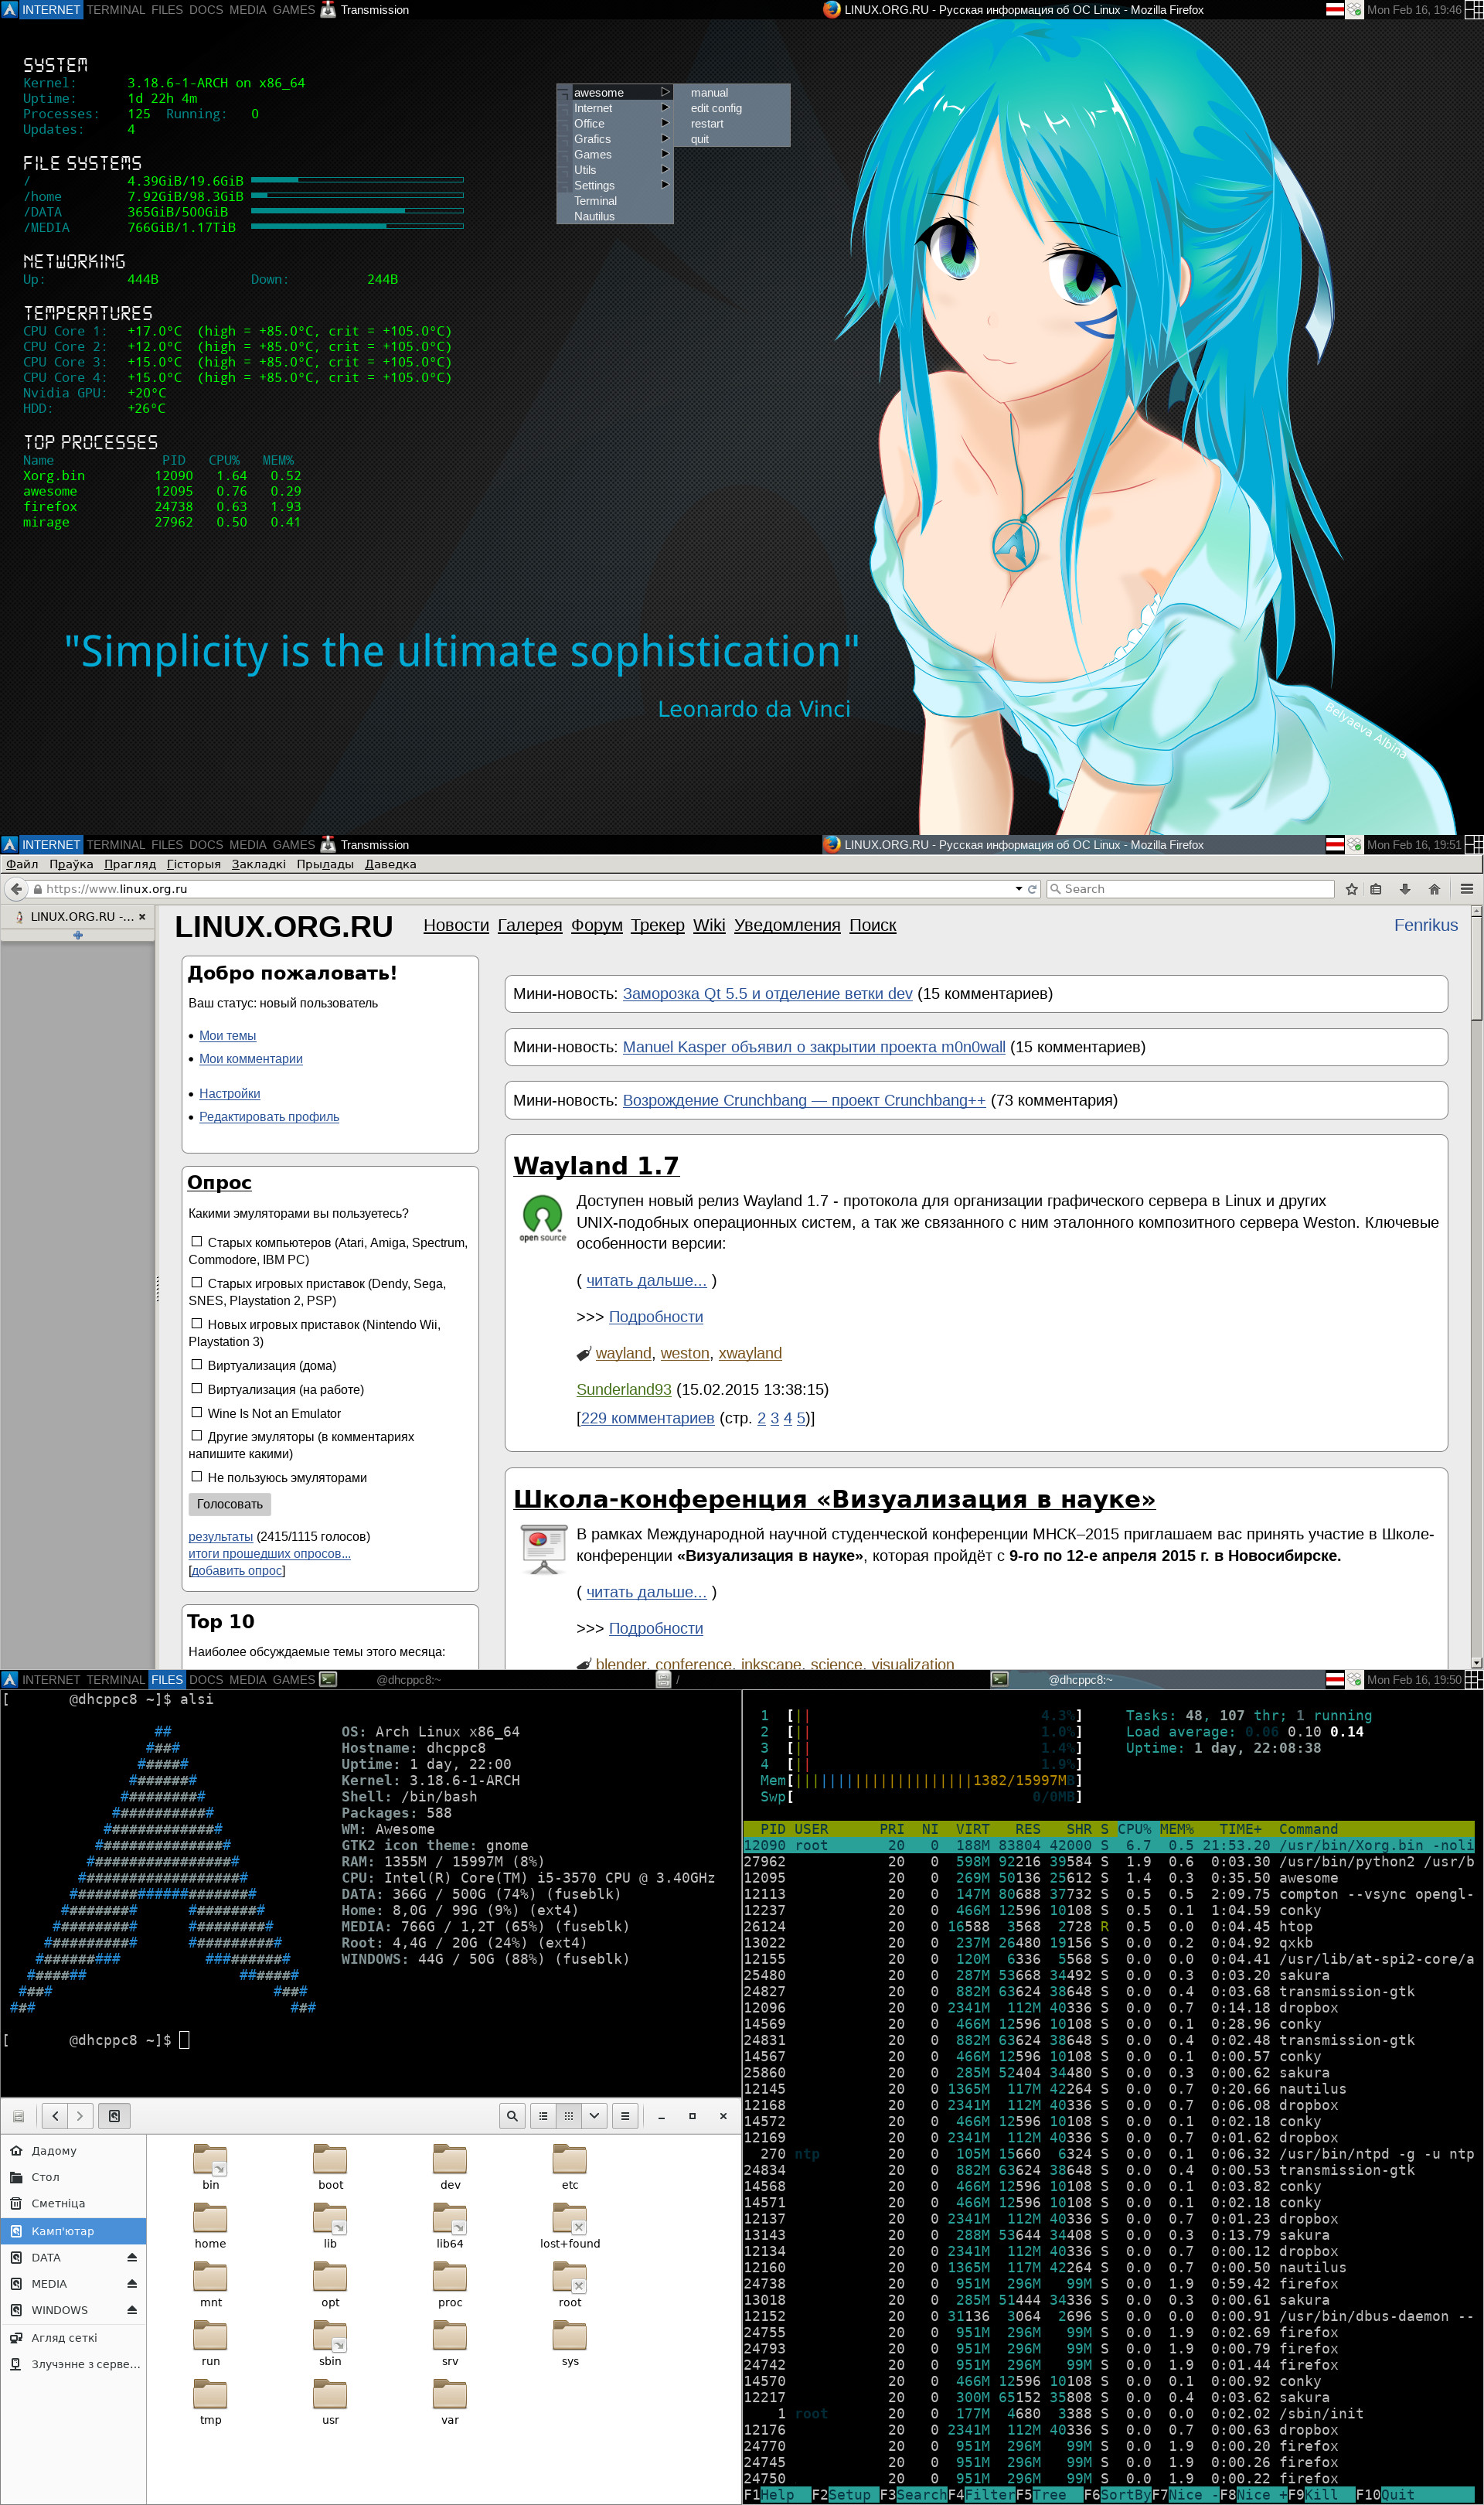Image resolution: width=1484 pixels, height=2505 pixels.
Task: Expand Grafics submenu in awesome menu
Action: [x=615, y=139]
